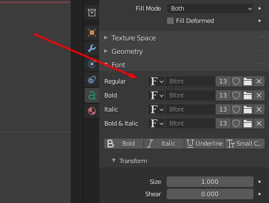Click the Bold font user count 13
The width and height of the screenshot is (269, 203).
pos(223,95)
